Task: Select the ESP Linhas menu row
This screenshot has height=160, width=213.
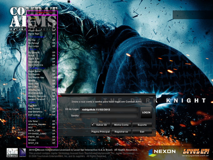Action: tap(42, 115)
